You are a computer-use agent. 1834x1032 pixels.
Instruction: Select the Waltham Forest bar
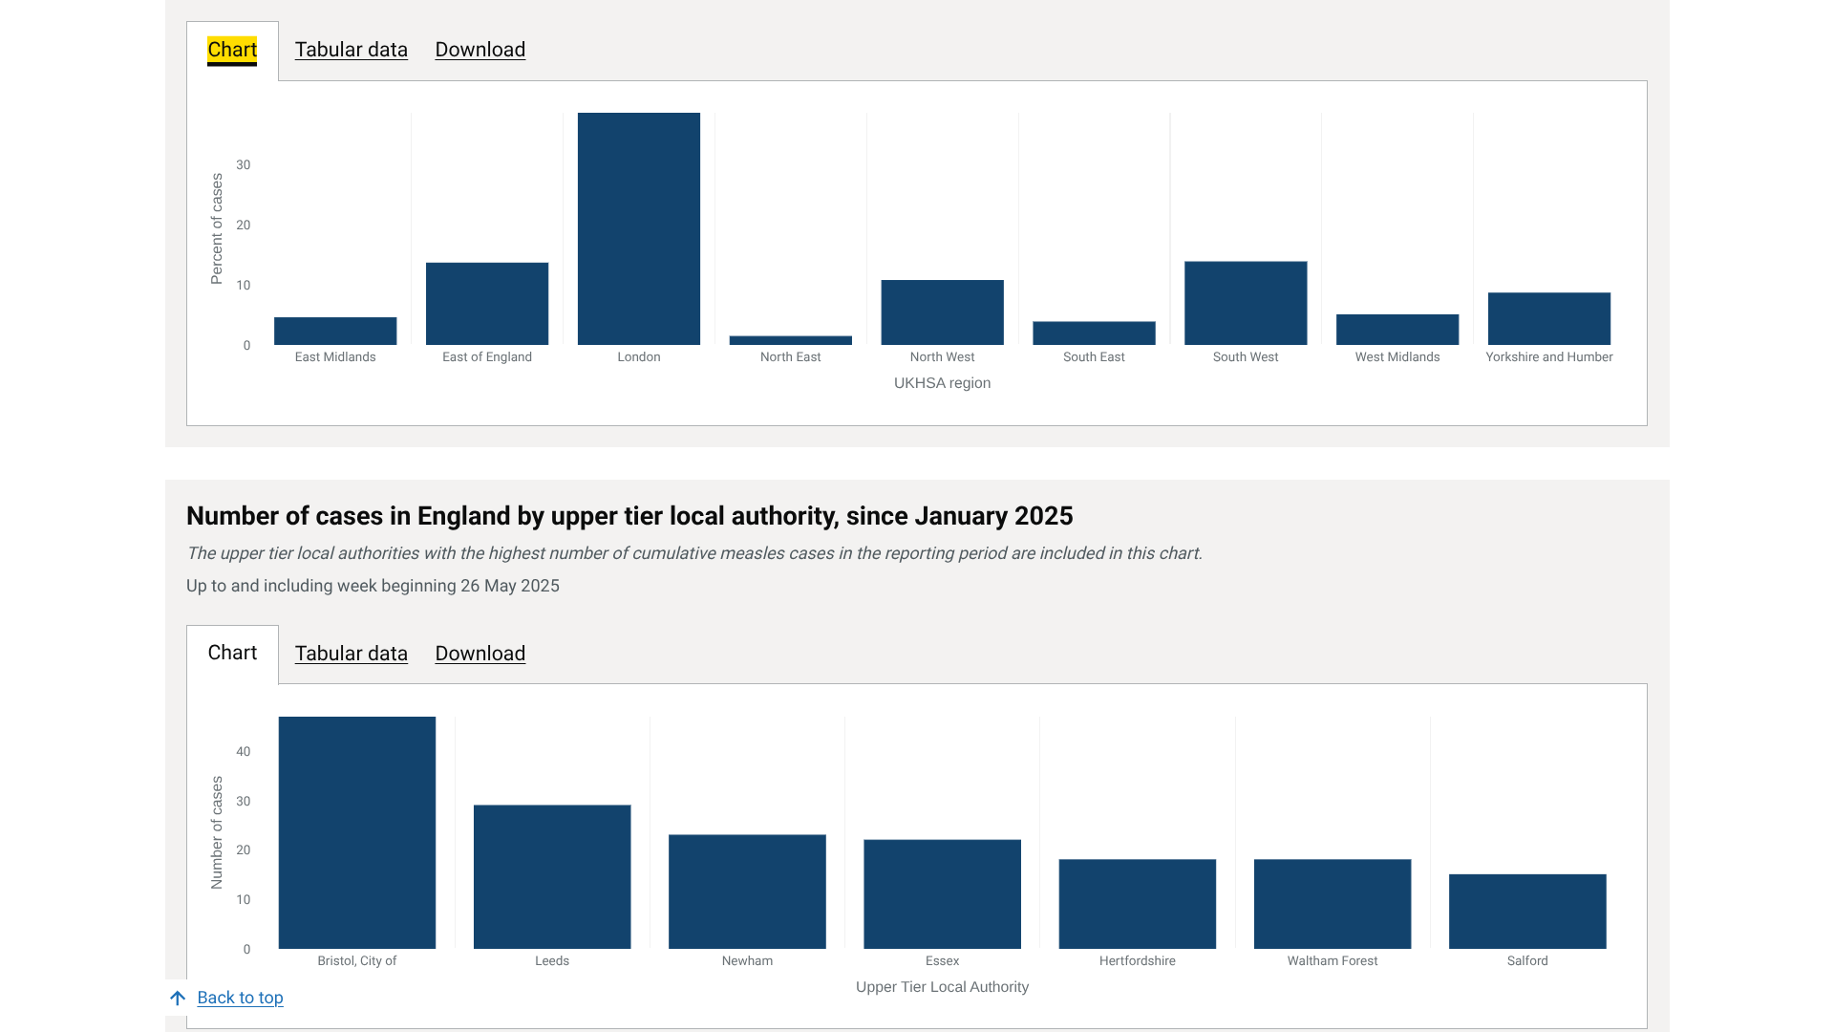(1332, 904)
